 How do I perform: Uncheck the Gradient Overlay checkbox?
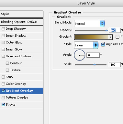click(x=3, y=91)
